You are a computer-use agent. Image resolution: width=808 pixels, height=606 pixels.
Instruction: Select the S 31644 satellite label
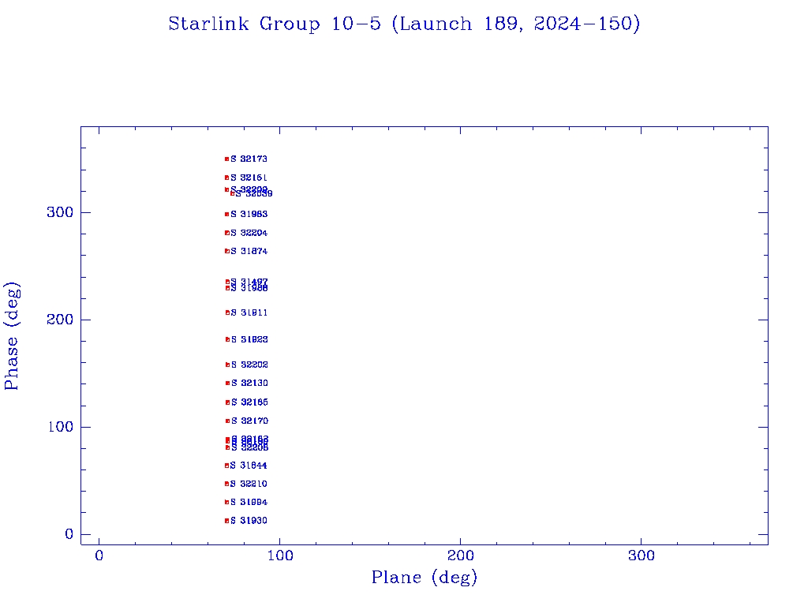coord(249,466)
